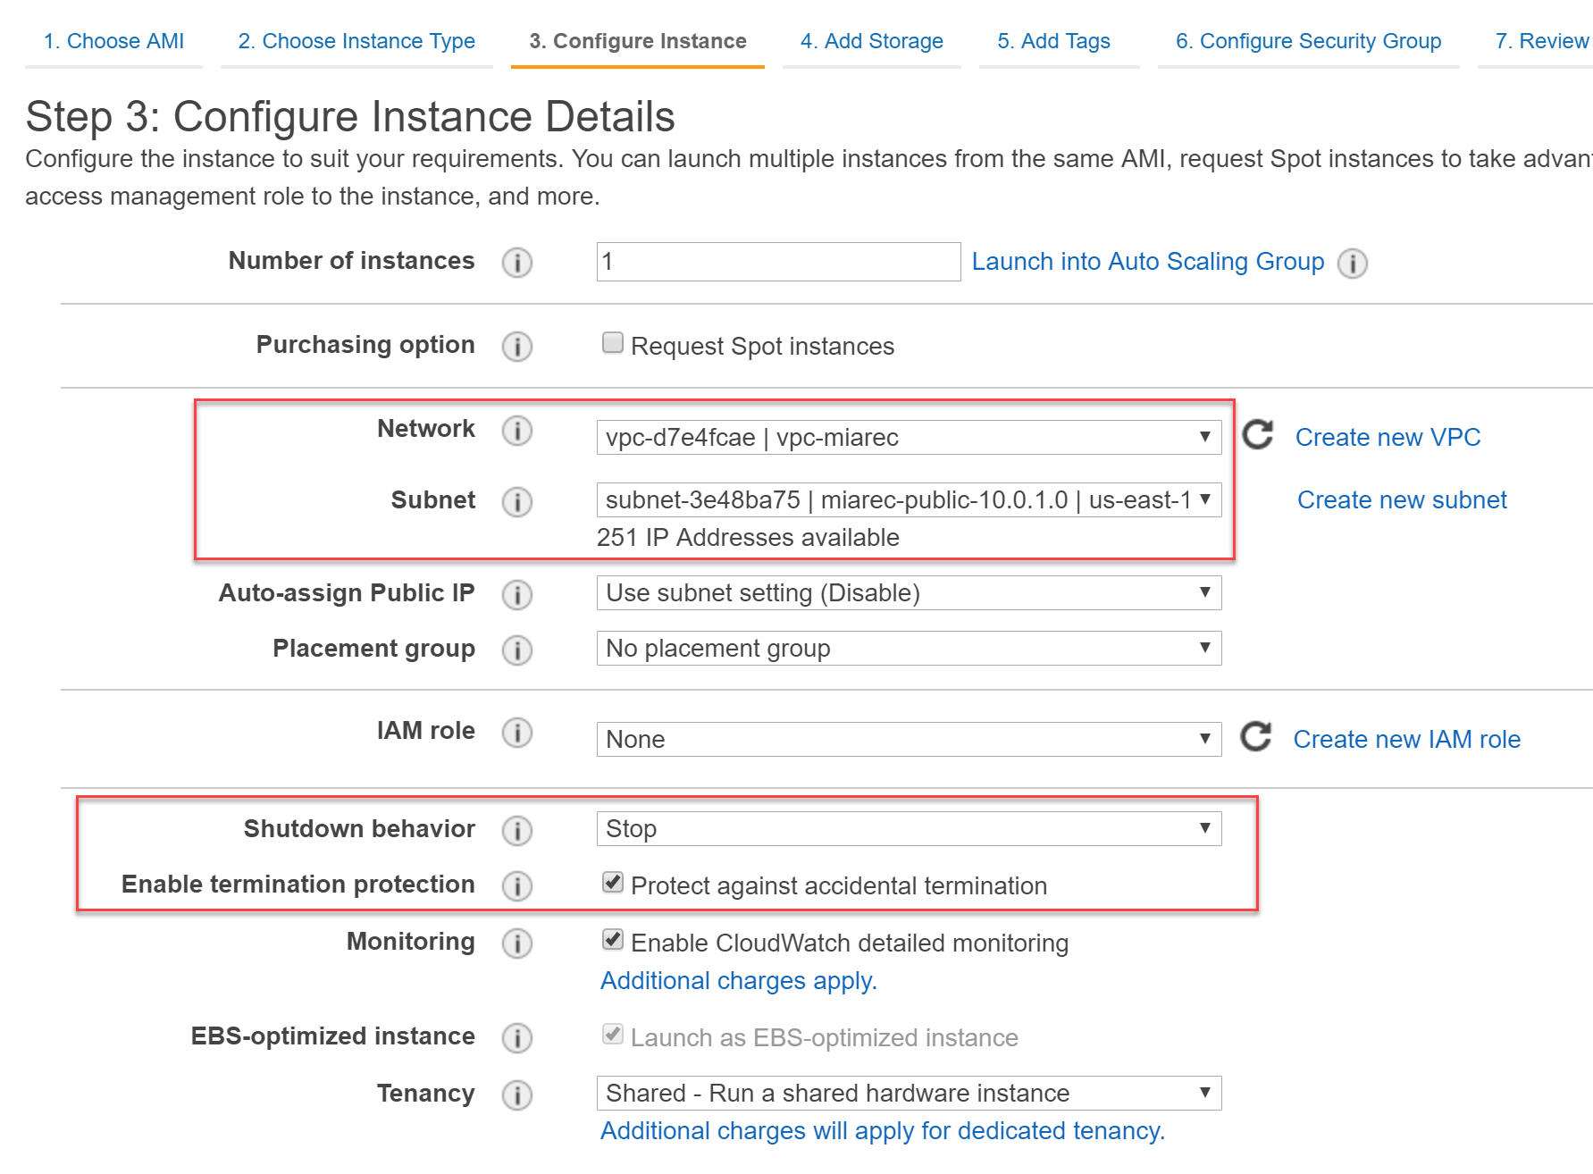Open dedicated tenancy additional charges link
Image resolution: width=1593 pixels, height=1174 pixels.
coord(883,1131)
